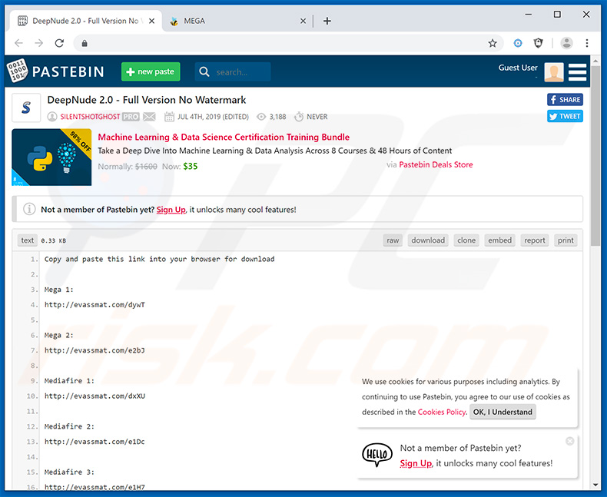The width and height of the screenshot is (607, 497).
Task: Open Machine Learning & Data Science bundle link
Action: 224,137
